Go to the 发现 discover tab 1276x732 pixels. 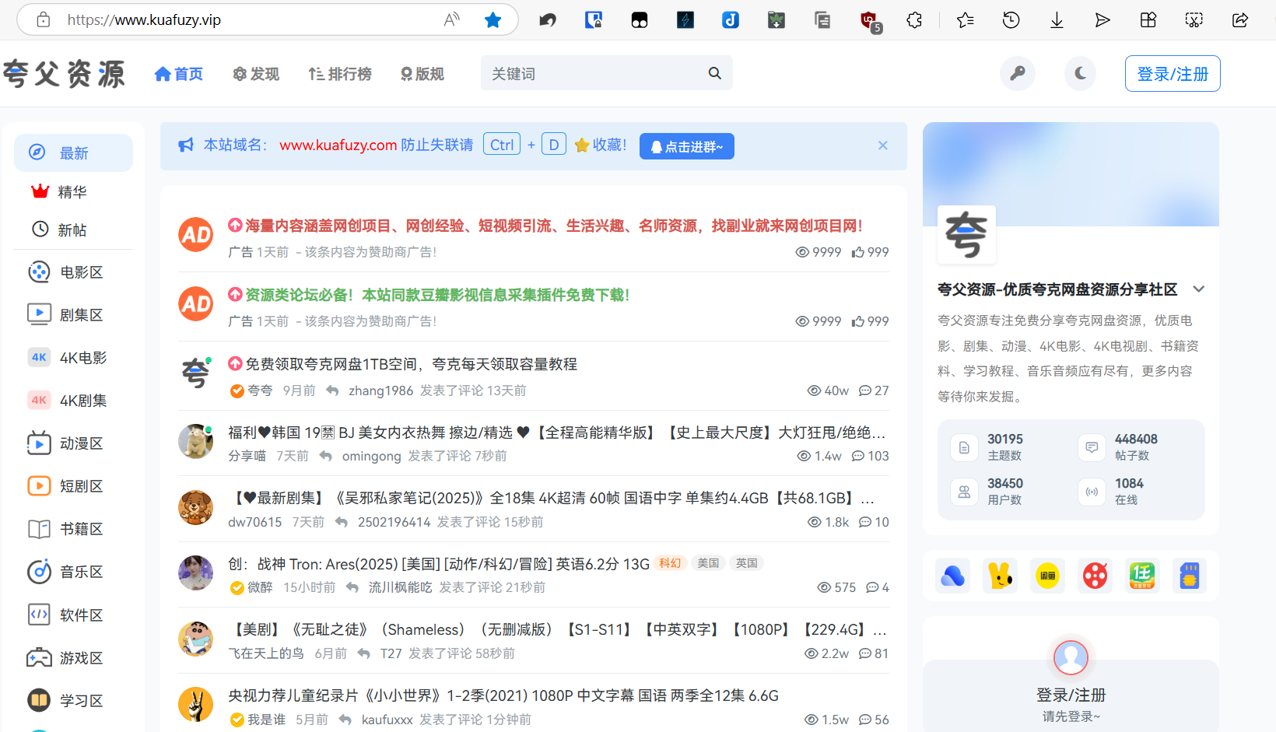pos(256,74)
